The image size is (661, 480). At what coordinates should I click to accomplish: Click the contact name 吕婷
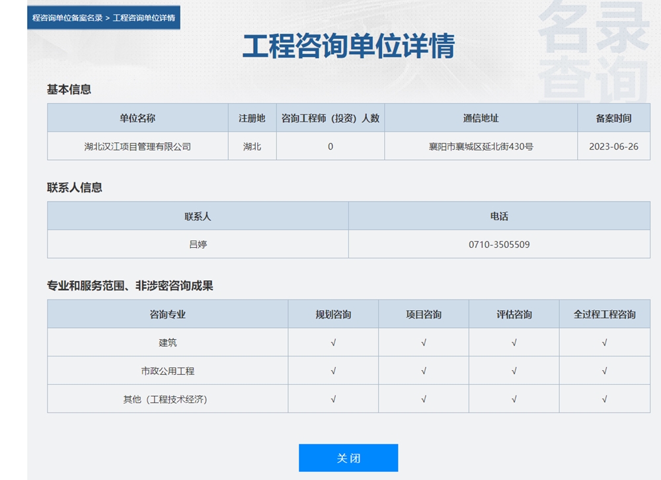coord(198,244)
